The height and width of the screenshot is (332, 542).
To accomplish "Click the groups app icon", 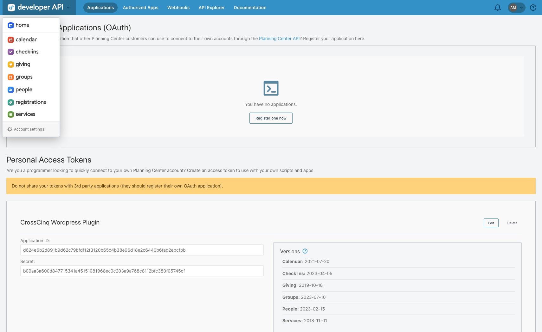I will click(11, 77).
